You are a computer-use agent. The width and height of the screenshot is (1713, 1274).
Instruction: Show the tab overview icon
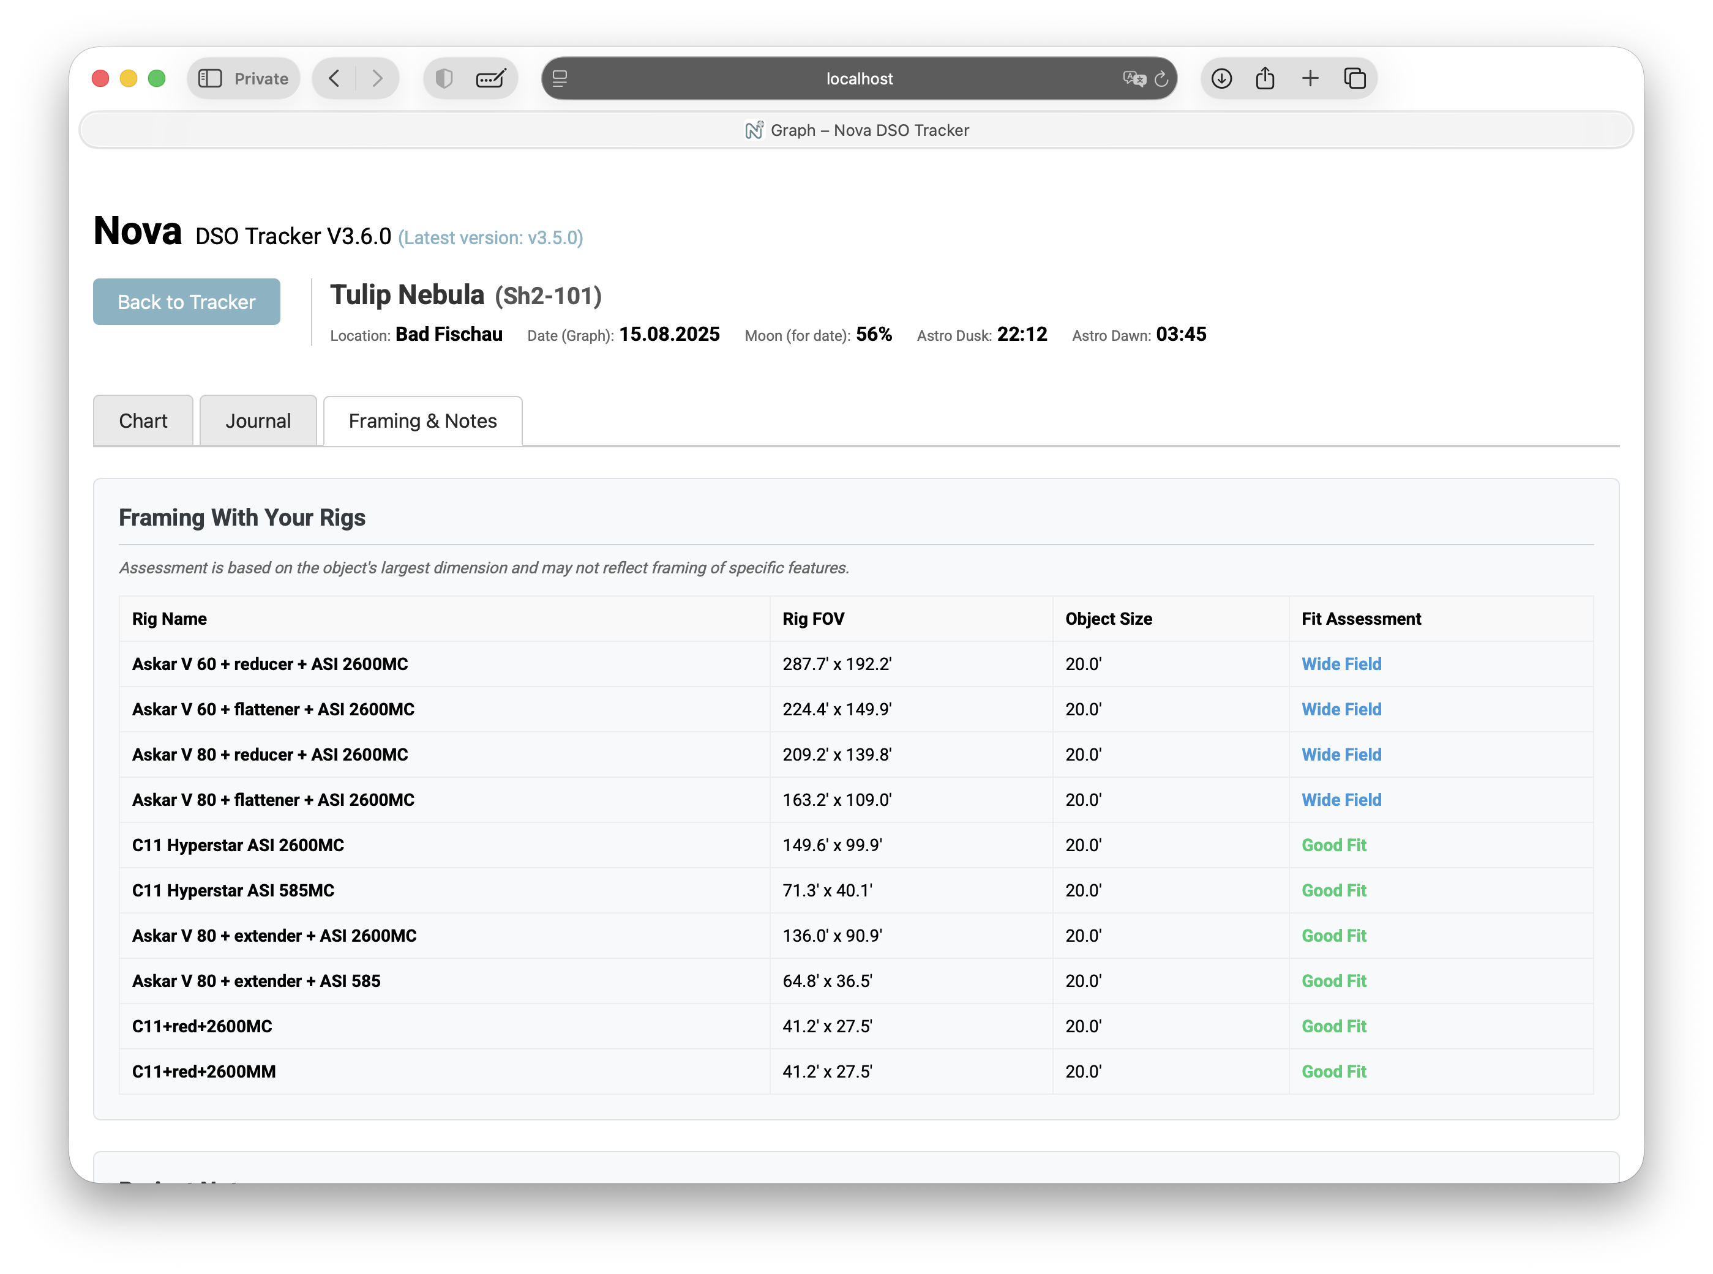1355,79
